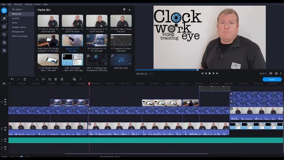The width and height of the screenshot is (284, 160).
Task: Add a marker flag on timeline
Action: point(80,79)
